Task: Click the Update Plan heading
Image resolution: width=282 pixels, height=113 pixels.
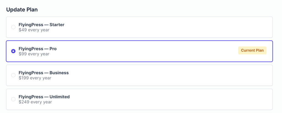Action: coord(22,10)
